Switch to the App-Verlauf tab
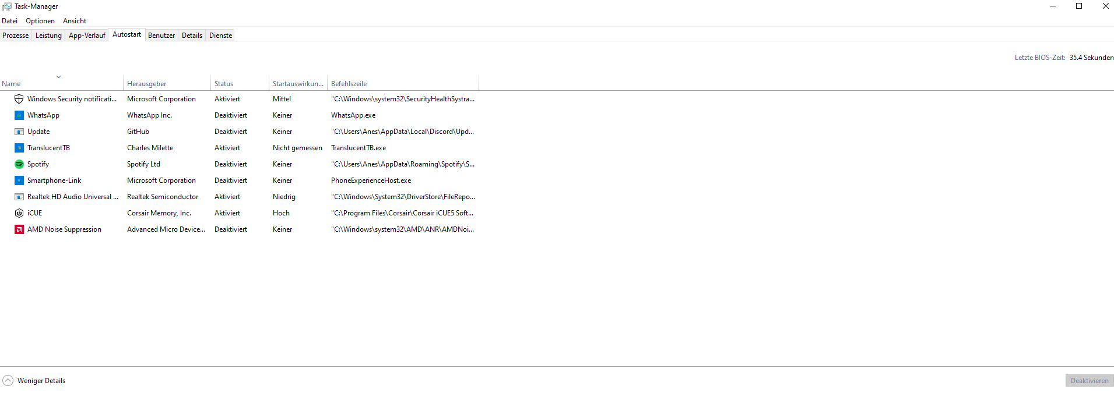Image resolution: width=1114 pixels, height=393 pixels. (x=87, y=36)
